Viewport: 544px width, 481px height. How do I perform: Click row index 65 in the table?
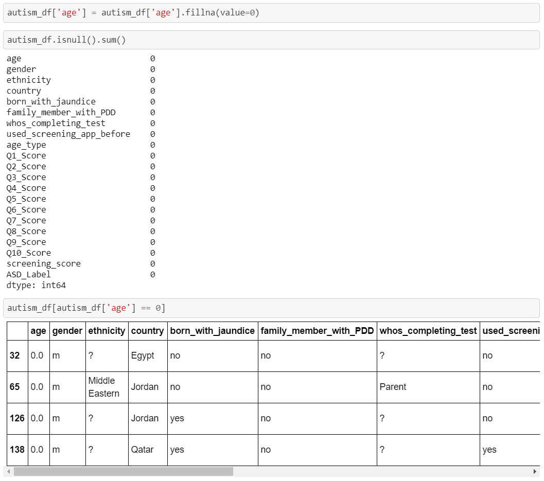[17, 386]
